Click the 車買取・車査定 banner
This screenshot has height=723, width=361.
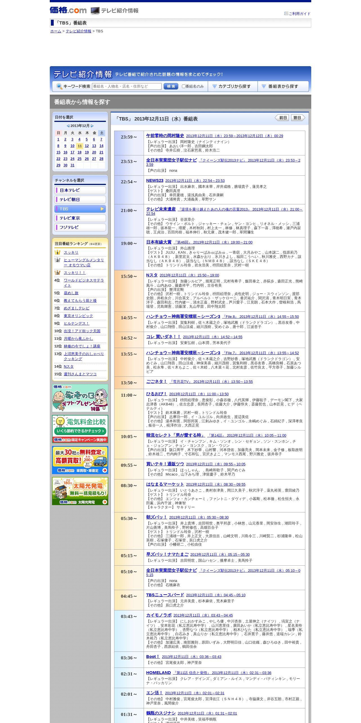point(80,460)
